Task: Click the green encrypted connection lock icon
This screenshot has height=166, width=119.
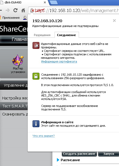Action: point(36,76)
